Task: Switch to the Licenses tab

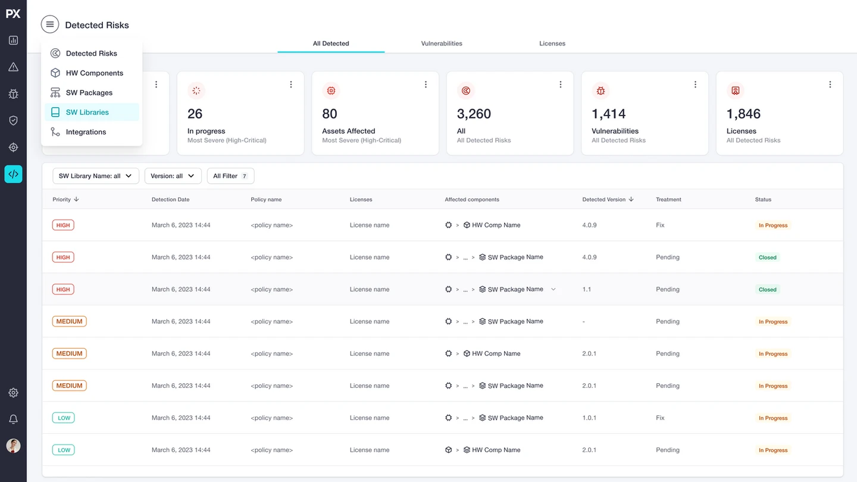Action: [552, 43]
